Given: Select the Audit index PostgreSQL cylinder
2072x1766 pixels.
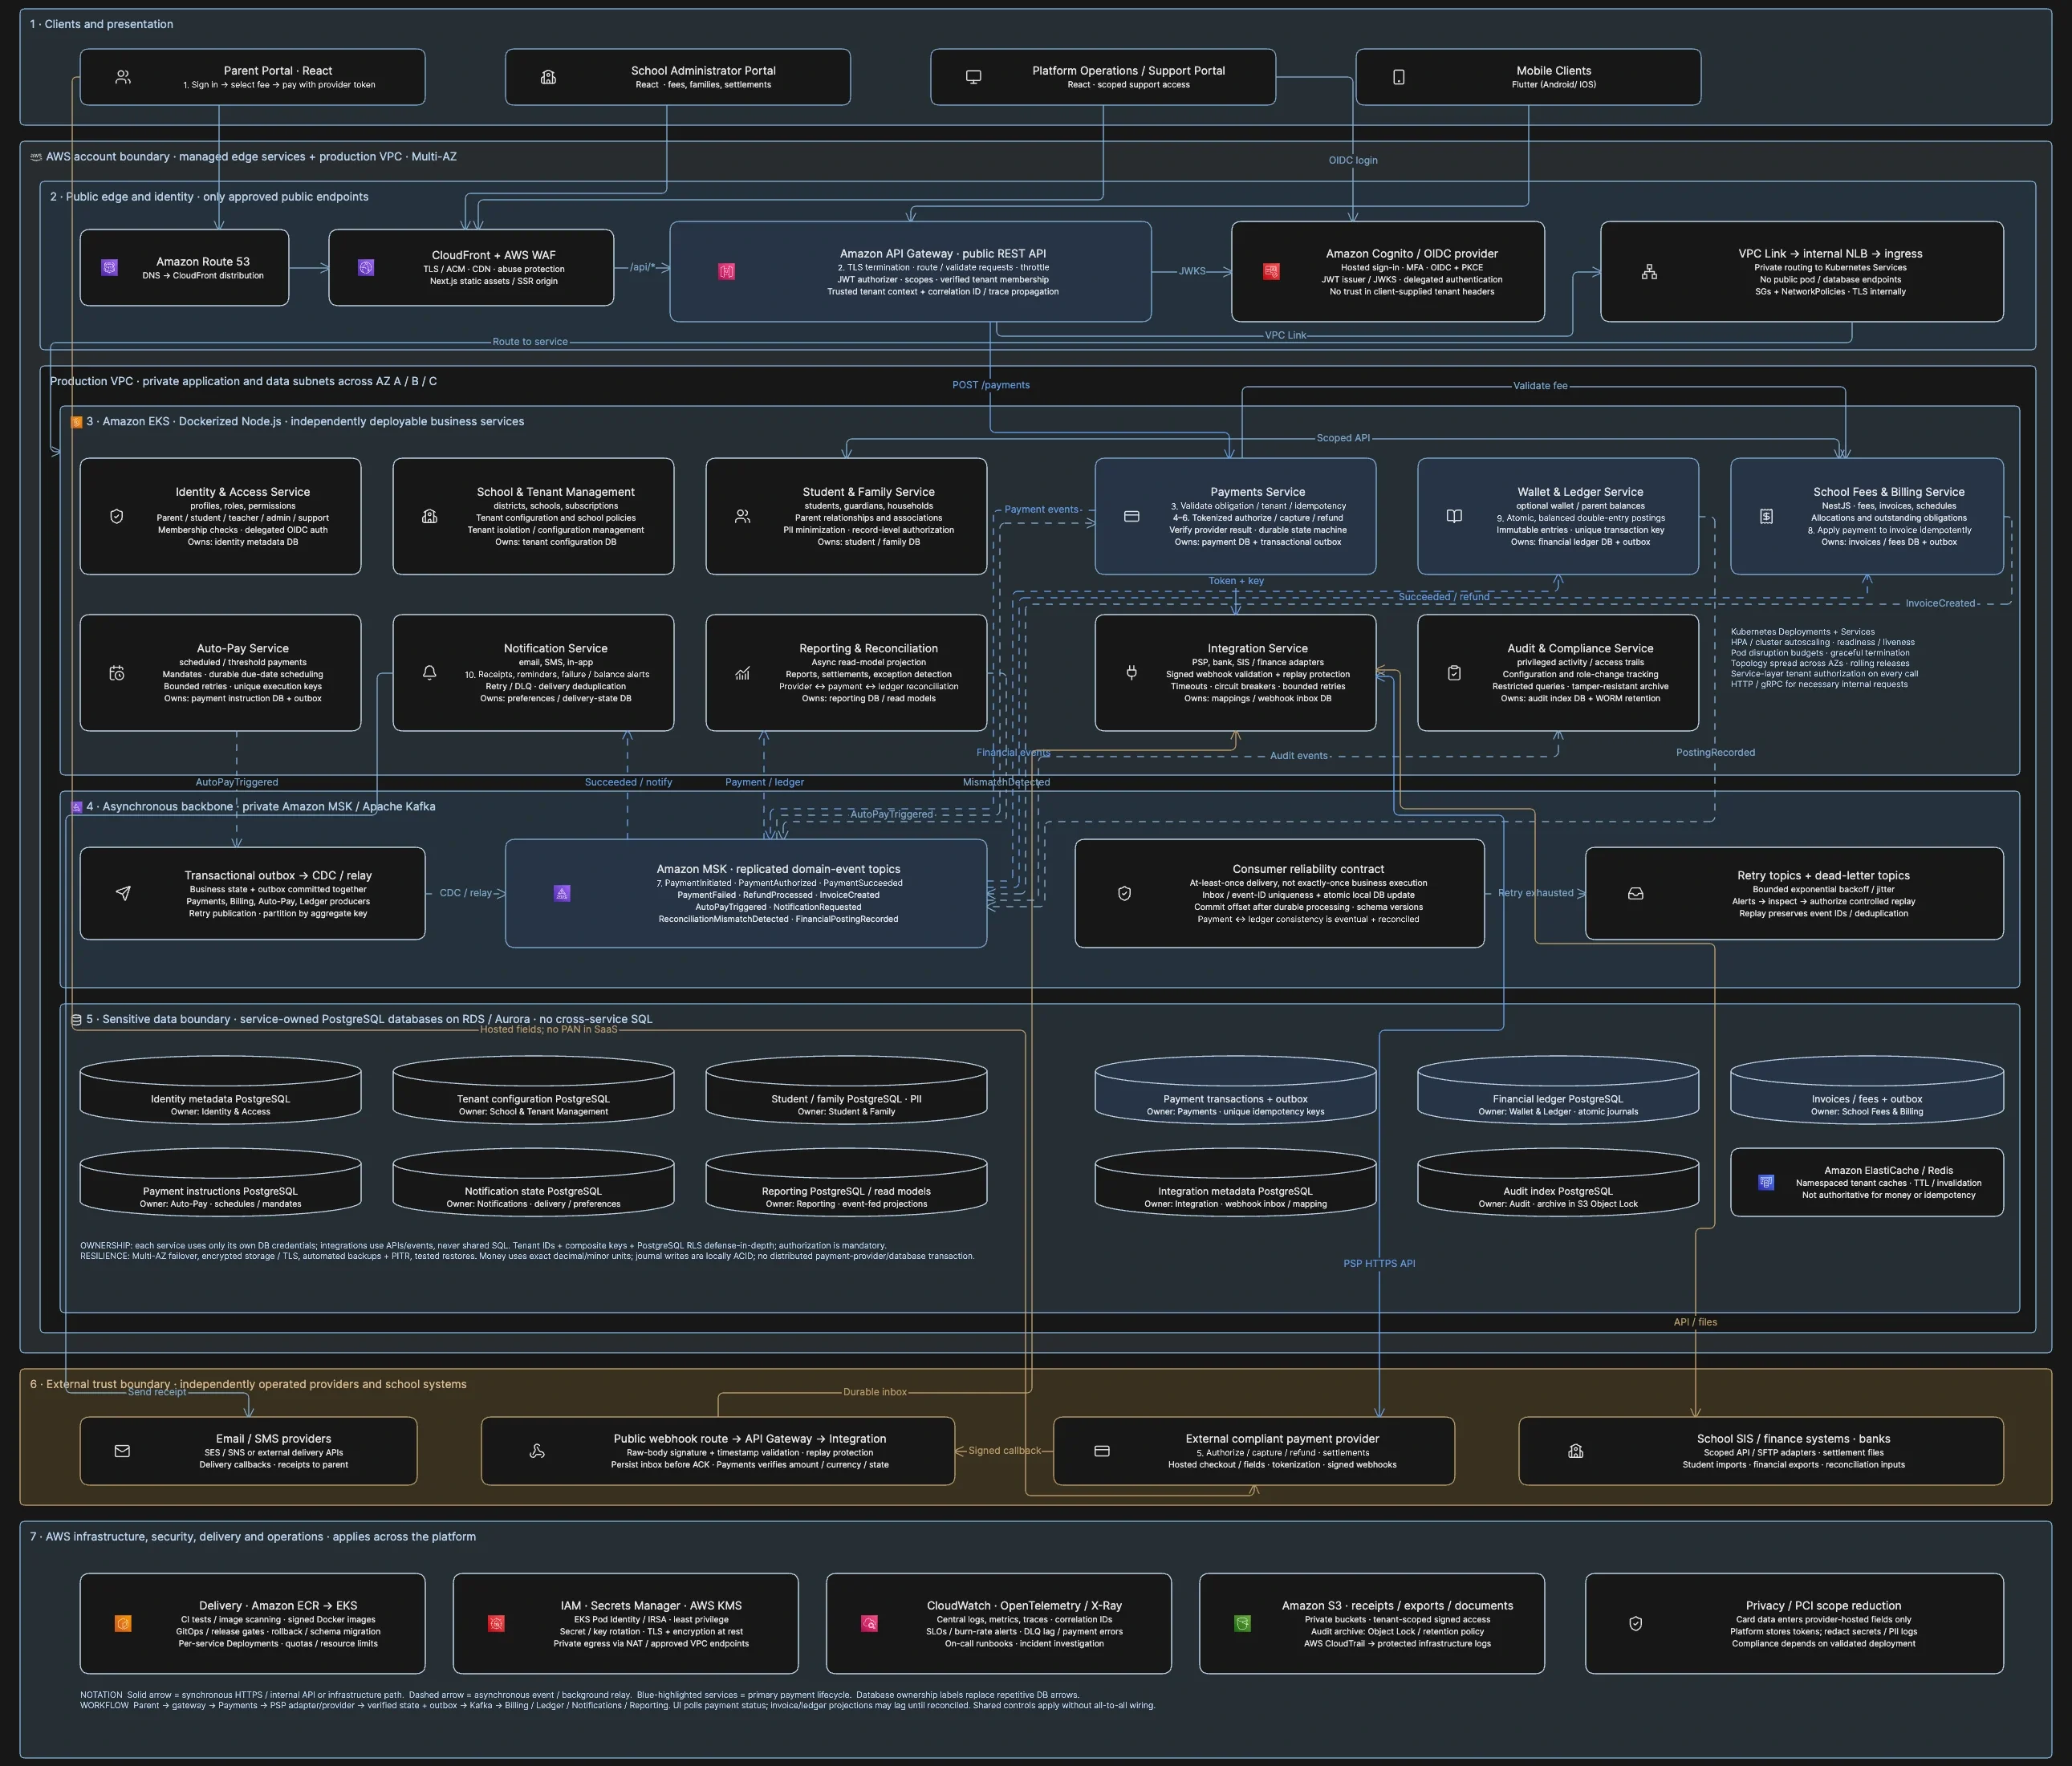Looking at the screenshot, I should coord(1558,1182).
